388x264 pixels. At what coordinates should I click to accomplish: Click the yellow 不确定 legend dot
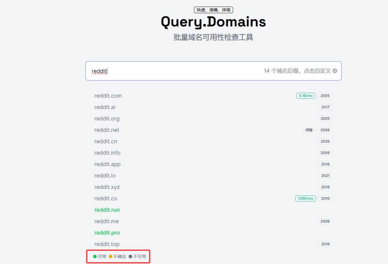click(111, 256)
